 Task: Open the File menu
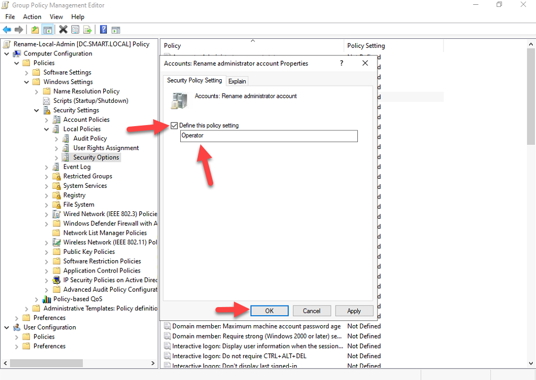point(10,16)
